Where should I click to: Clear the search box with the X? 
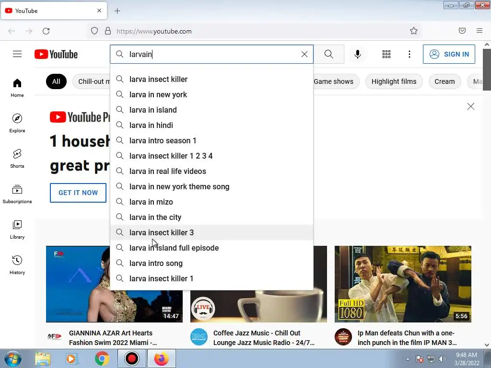point(304,54)
